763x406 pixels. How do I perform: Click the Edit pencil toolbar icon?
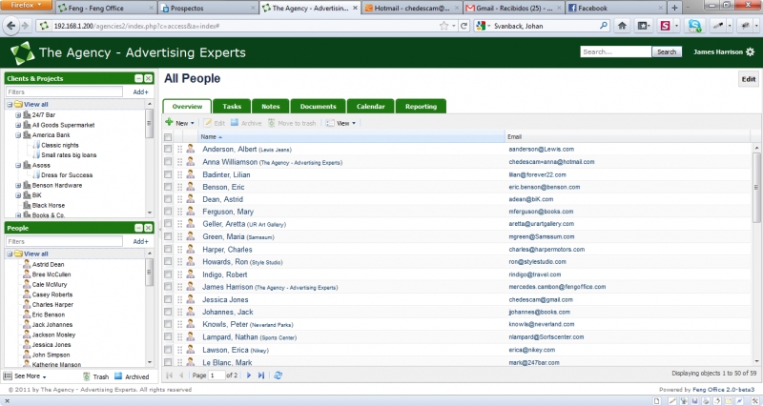point(208,123)
